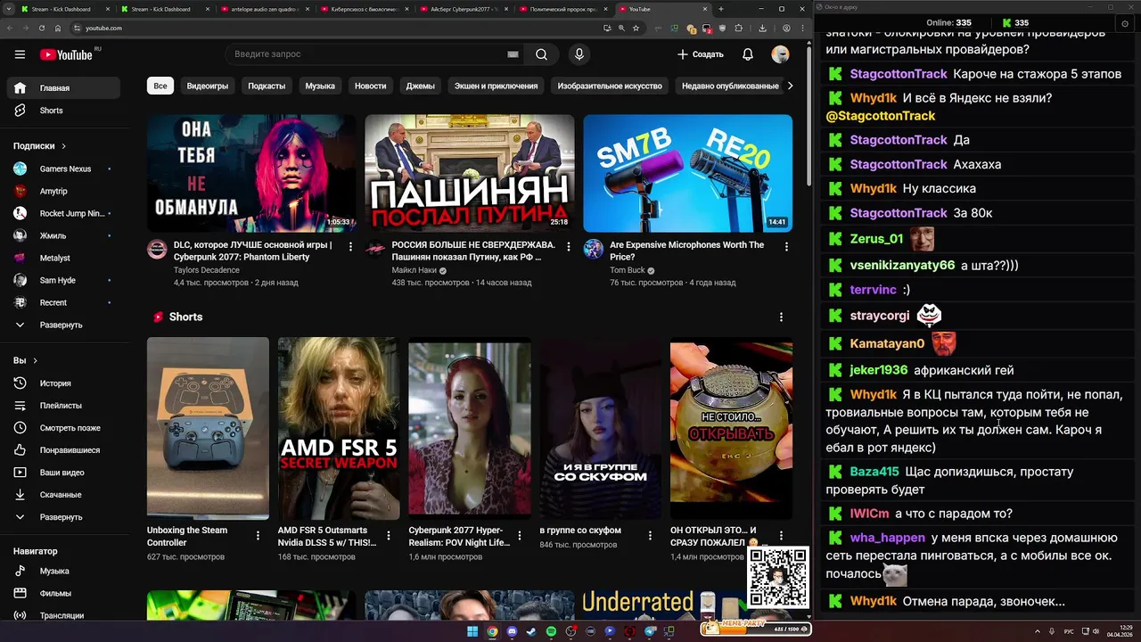Open Metalyst subscription channel
This screenshot has width=1141, height=642.
pos(62,259)
